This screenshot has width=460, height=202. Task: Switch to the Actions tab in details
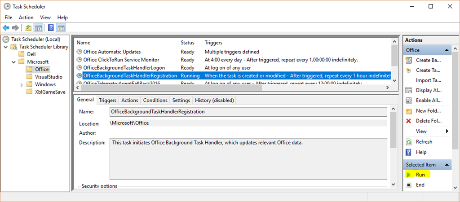click(130, 100)
